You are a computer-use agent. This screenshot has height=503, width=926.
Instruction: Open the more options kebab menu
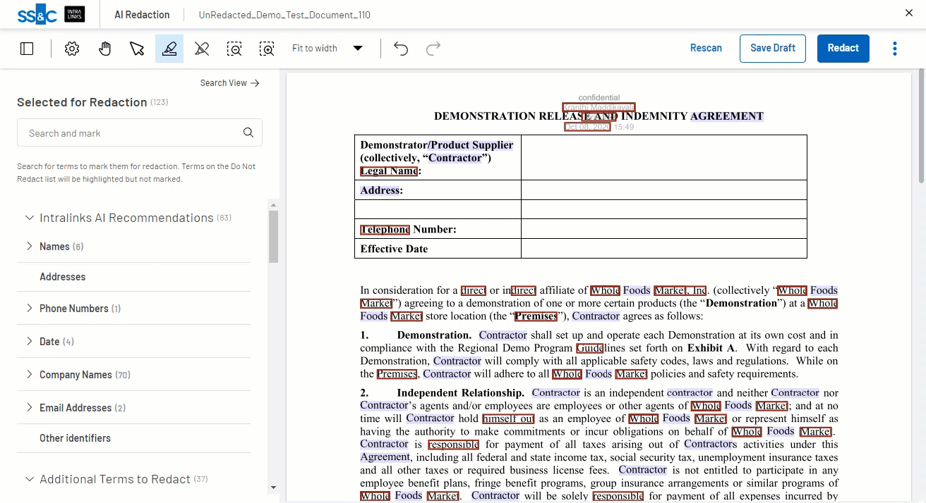click(x=895, y=49)
